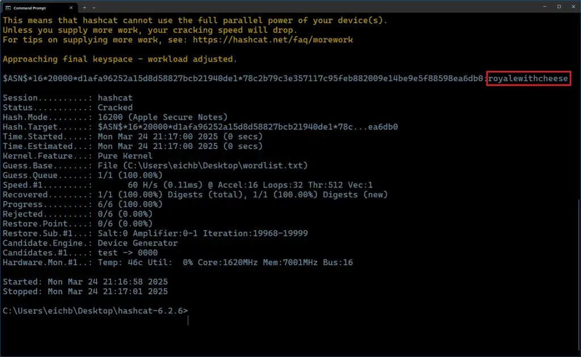Image resolution: width=581 pixels, height=357 pixels.
Task: Close the terminal window
Action: (x=573, y=7)
